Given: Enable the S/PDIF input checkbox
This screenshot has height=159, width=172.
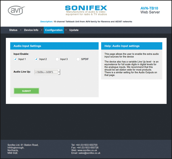Looking at the screenshot, I should [78, 59].
